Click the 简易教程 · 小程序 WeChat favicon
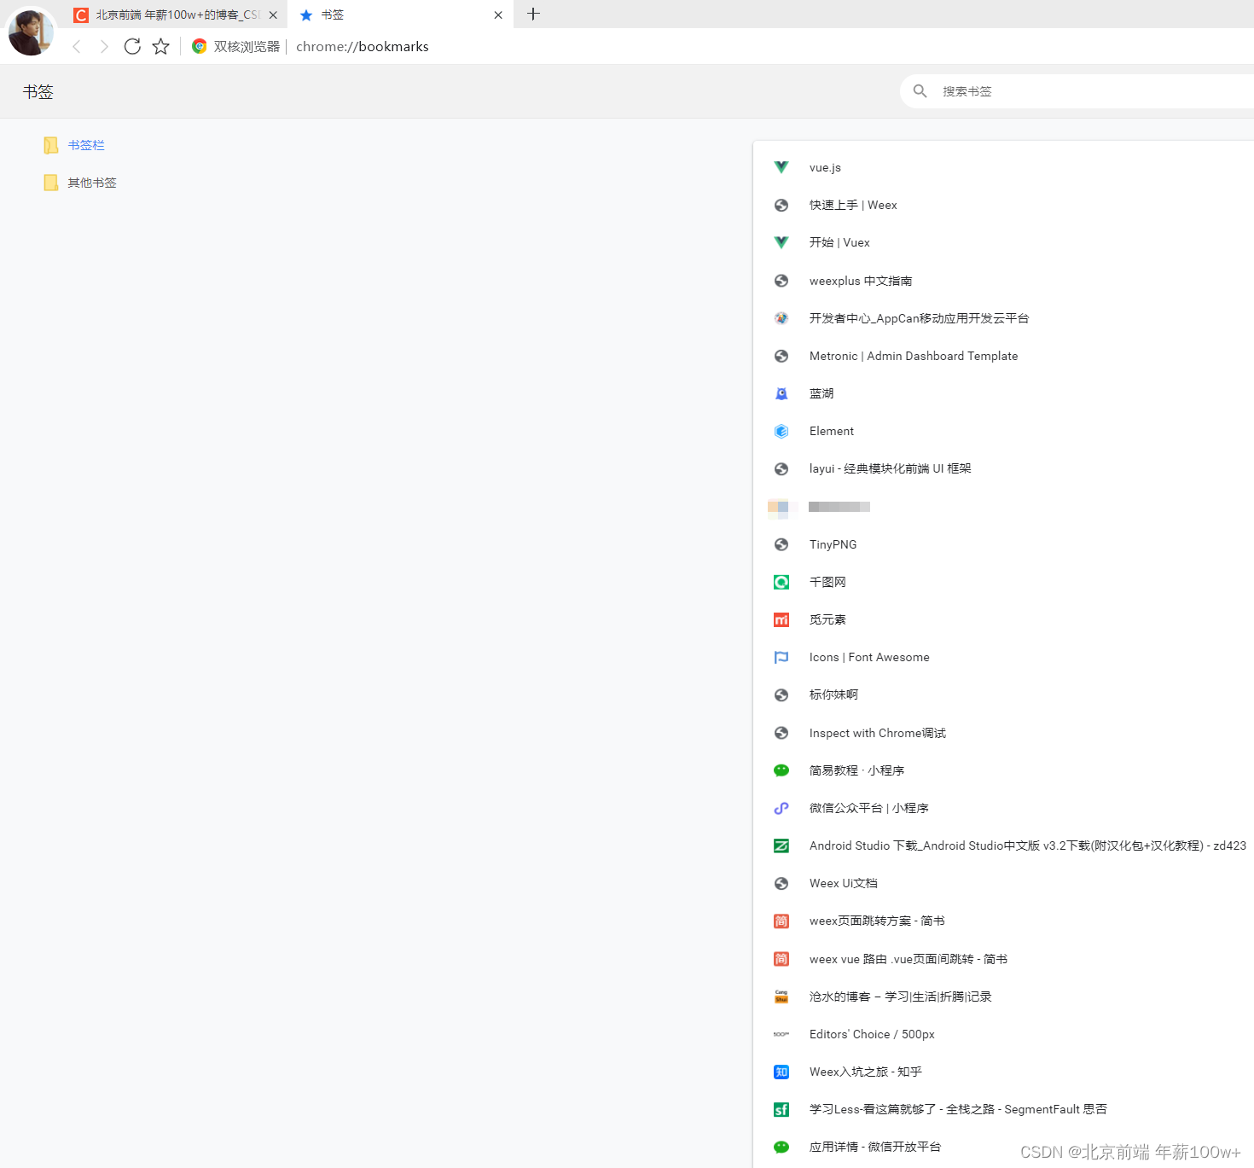 coord(781,770)
